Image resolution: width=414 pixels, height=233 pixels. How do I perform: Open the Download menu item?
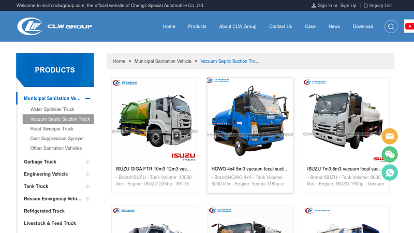363,26
